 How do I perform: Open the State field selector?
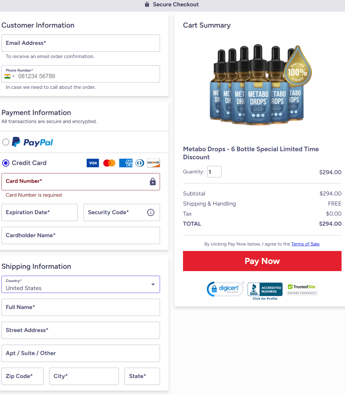tap(142, 376)
